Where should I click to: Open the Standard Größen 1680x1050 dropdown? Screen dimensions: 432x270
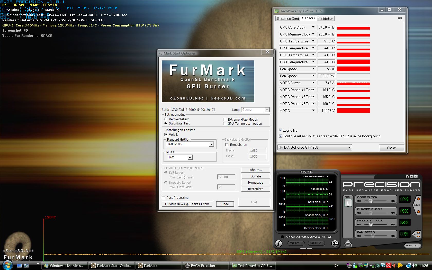pos(190,144)
